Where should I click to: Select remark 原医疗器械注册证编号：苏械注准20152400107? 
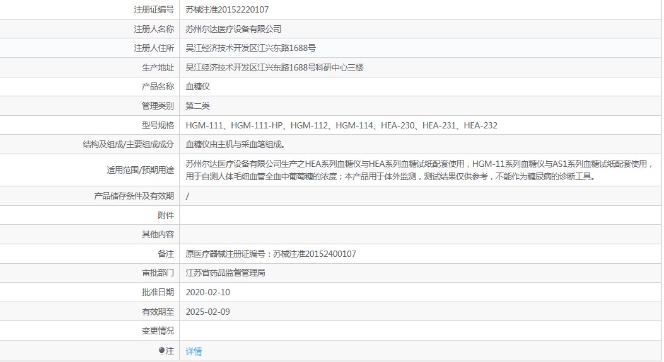coord(271,254)
